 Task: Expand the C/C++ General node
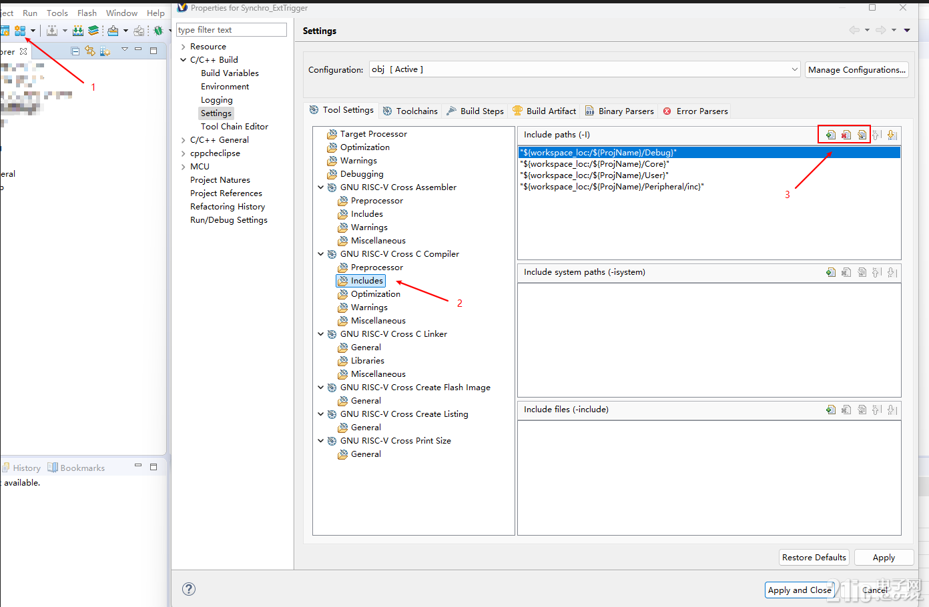[184, 140]
